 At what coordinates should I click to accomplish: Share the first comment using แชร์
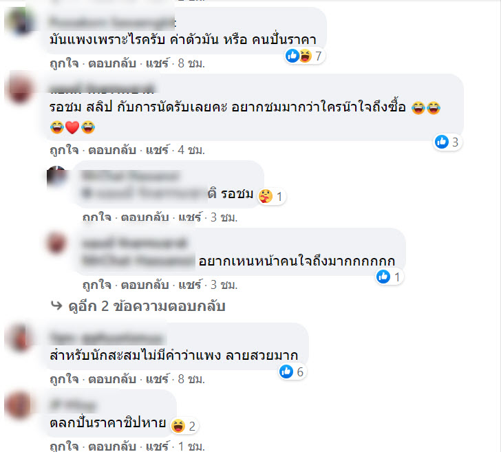coord(157,63)
